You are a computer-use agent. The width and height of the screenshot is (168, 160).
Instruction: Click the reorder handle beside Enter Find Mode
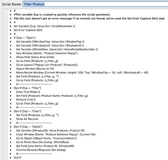[x=10, y=92]
